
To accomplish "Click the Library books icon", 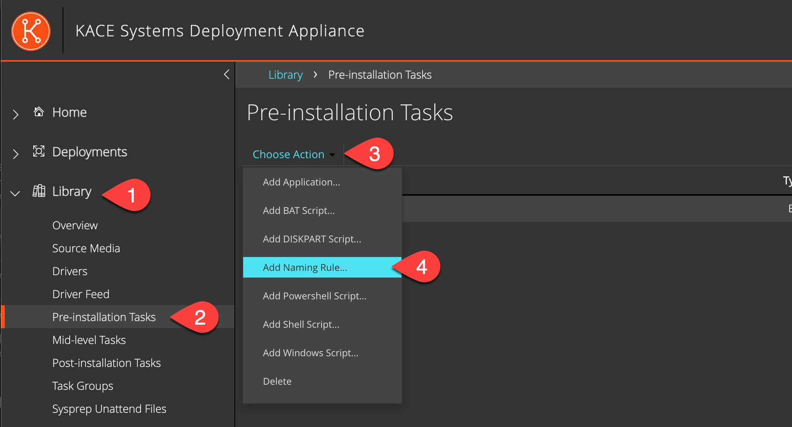I will coord(38,191).
